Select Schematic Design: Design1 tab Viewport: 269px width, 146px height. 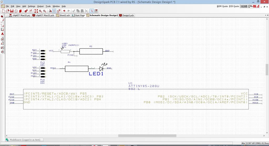102,15
